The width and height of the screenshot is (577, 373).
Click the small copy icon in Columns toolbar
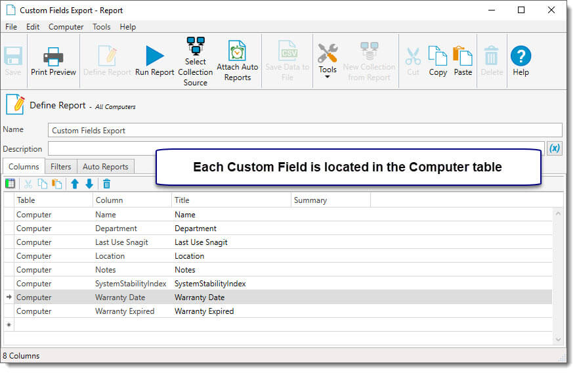[x=43, y=183]
